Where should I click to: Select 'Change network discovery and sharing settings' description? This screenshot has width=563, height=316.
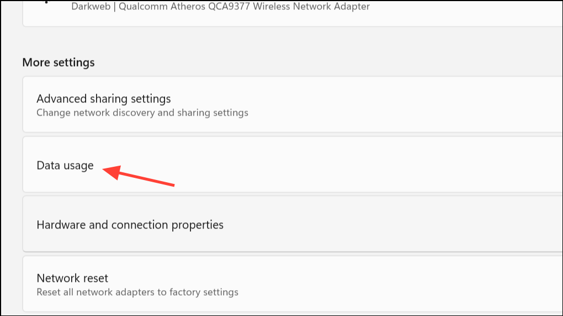[x=142, y=113]
